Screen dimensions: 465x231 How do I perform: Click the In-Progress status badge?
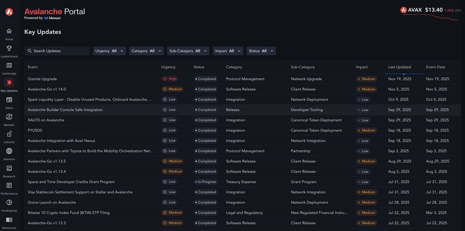[205, 182]
